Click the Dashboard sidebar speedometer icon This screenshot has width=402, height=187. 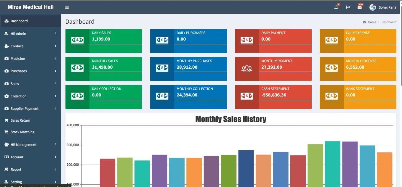pyautogui.click(x=7, y=21)
